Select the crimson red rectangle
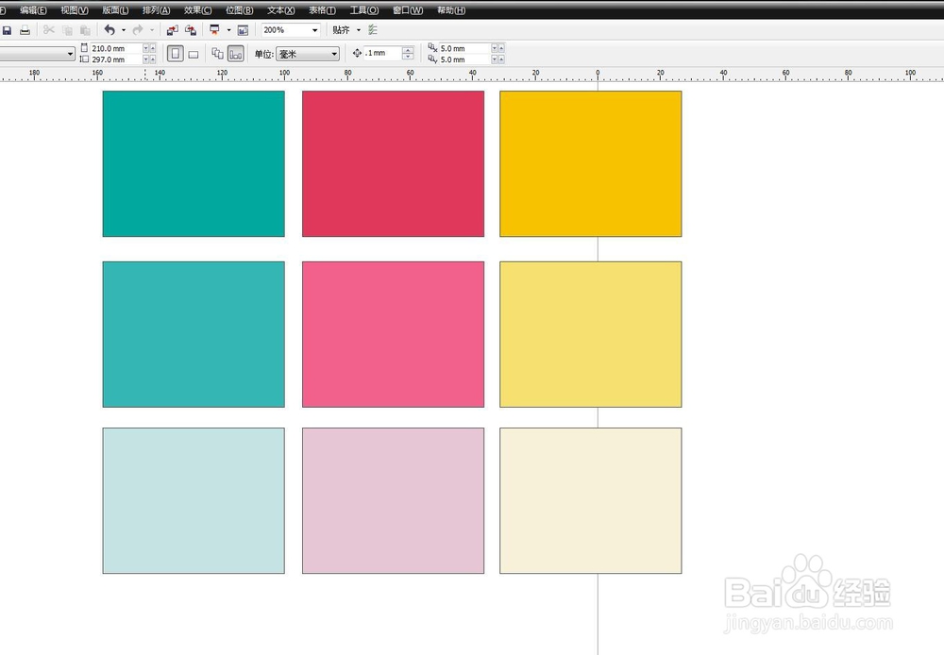Viewport: 944px width, 655px height. pyautogui.click(x=393, y=164)
